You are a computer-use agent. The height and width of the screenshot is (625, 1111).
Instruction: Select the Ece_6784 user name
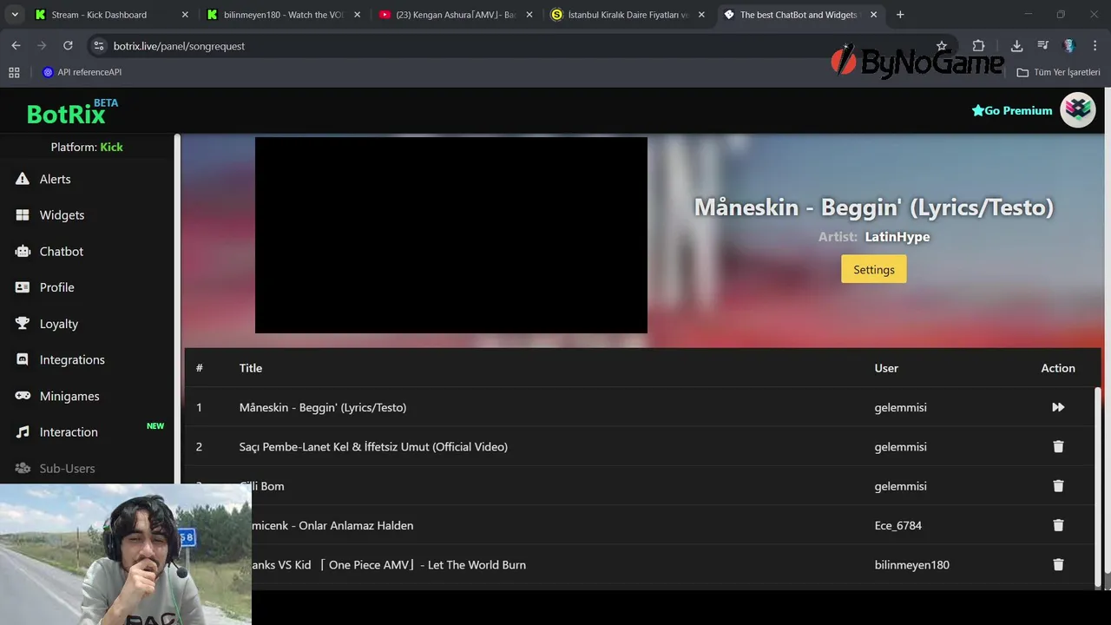898,525
